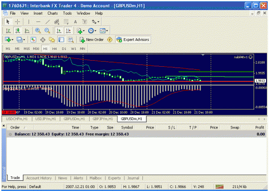Select the Cursor arrow tool
269x191 pixels.
point(8,22)
